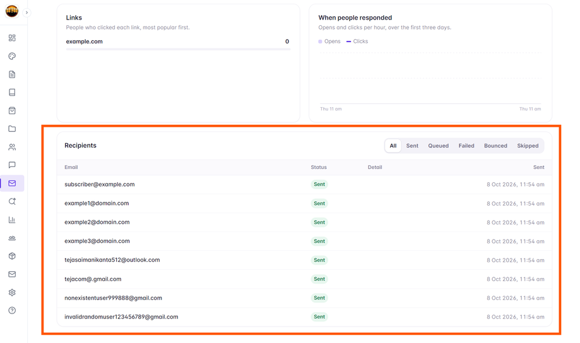Open the cube package icon in sidebar
This screenshot has width=580, height=343.
(x=12, y=256)
